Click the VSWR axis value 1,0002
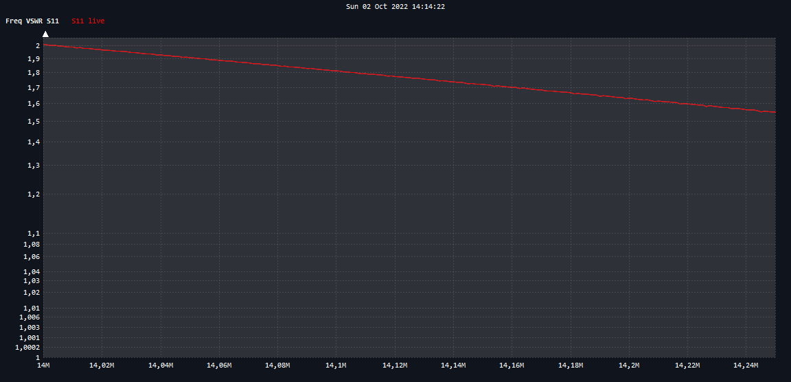The width and height of the screenshot is (791, 382). tap(28, 348)
